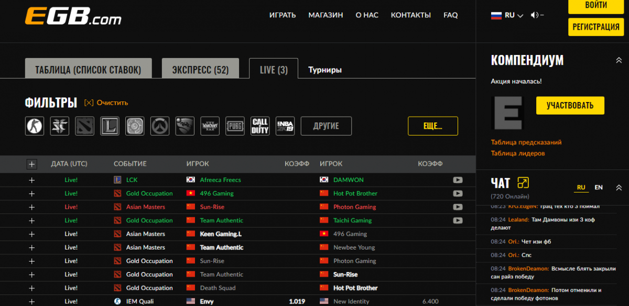Expand the Taichi Gaming match row
629x306 pixels.
coord(32,221)
